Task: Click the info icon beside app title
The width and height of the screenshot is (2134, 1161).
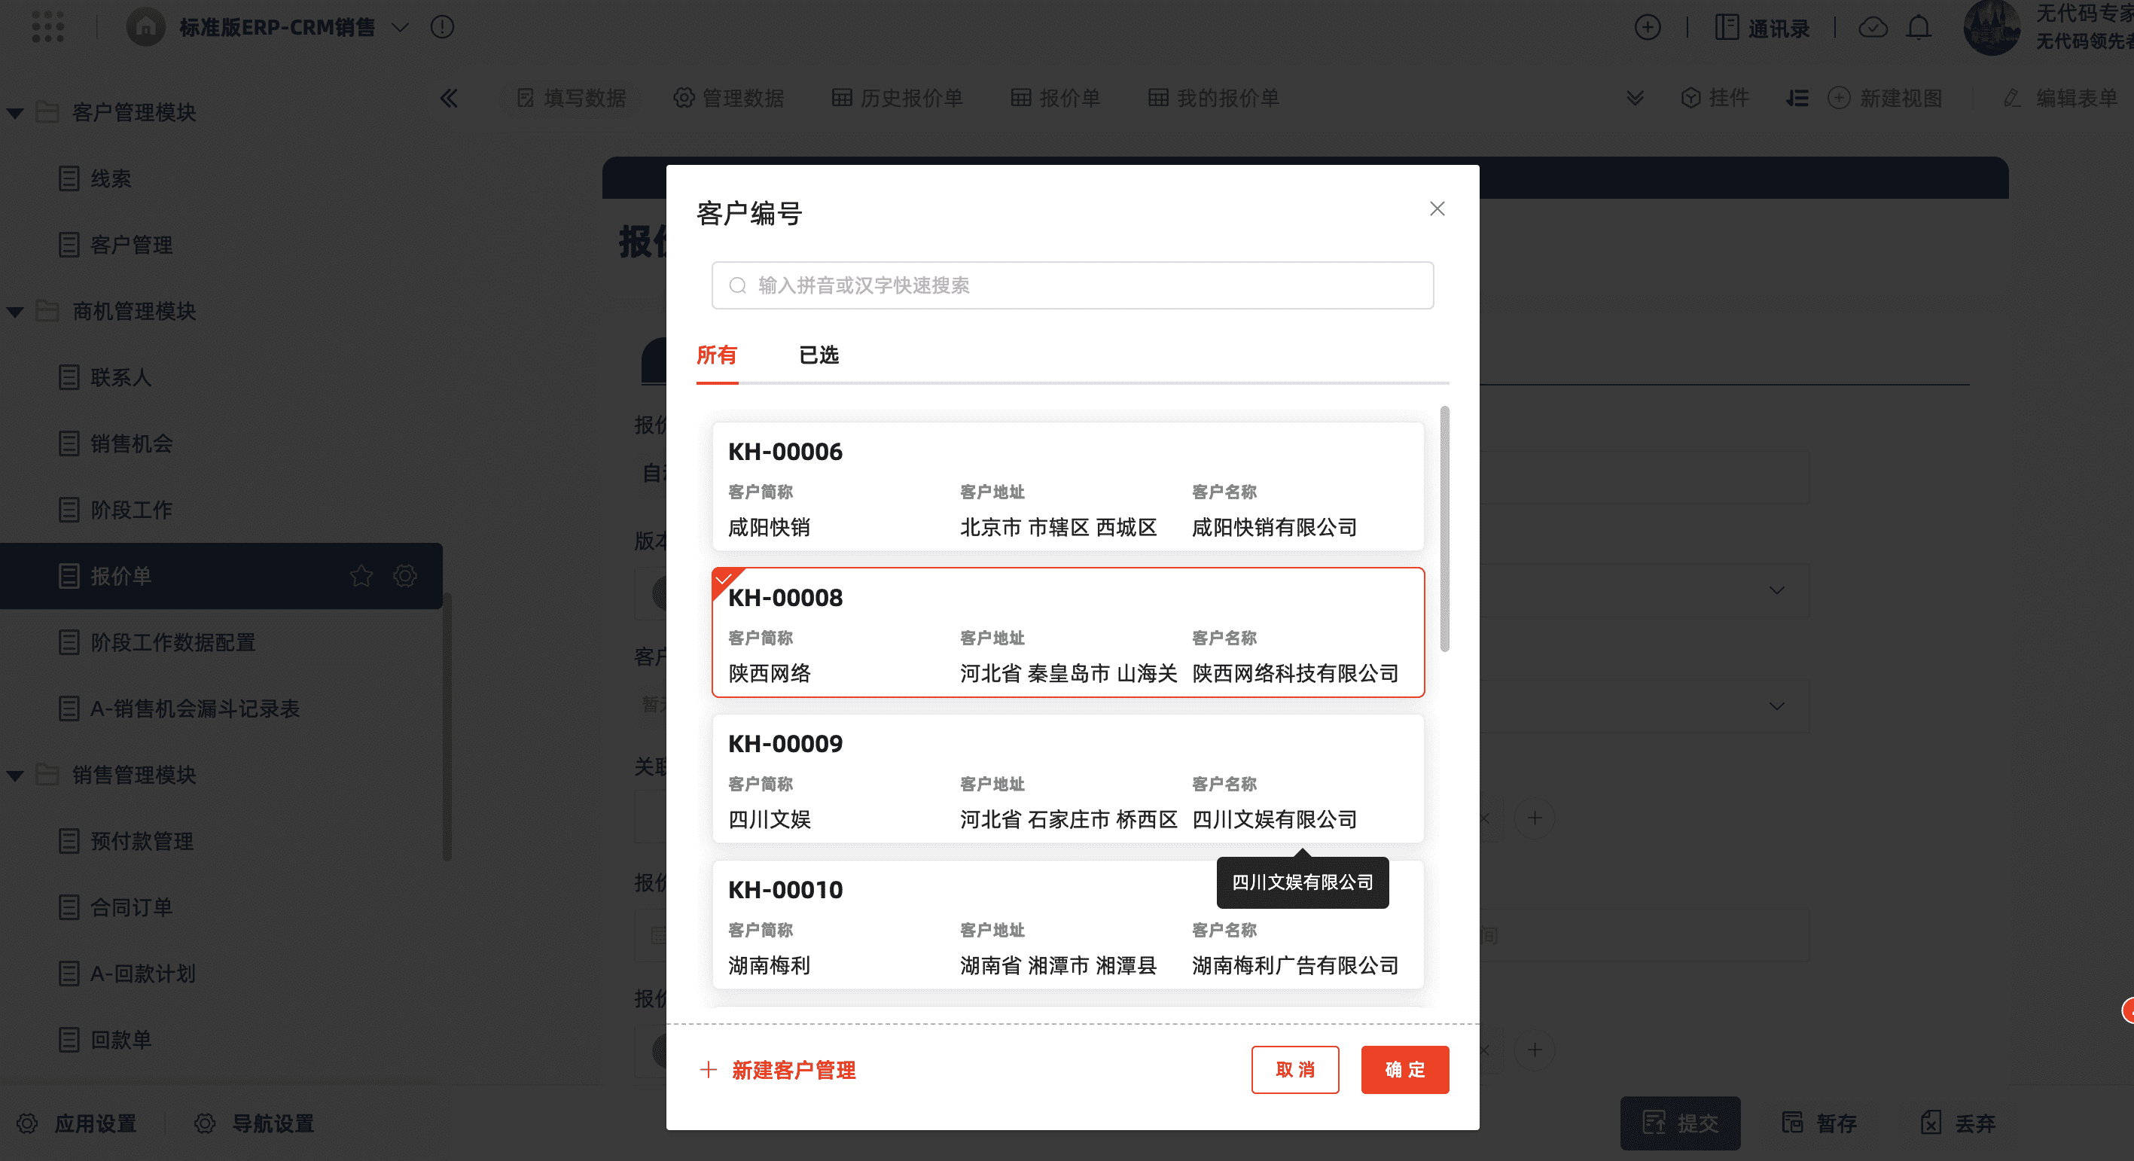Action: click(442, 27)
